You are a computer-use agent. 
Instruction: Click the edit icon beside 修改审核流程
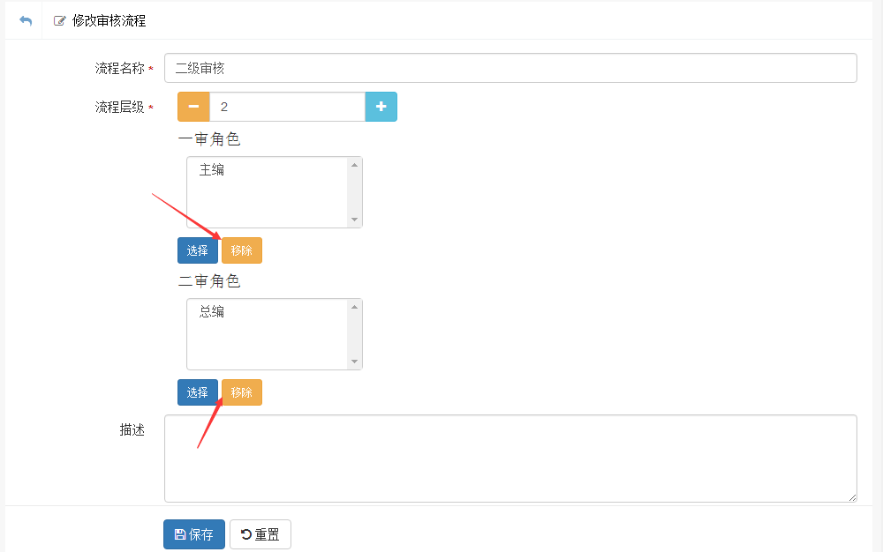tap(60, 21)
